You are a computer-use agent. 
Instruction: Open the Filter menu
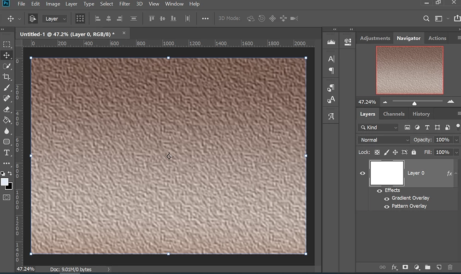[x=124, y=4]
